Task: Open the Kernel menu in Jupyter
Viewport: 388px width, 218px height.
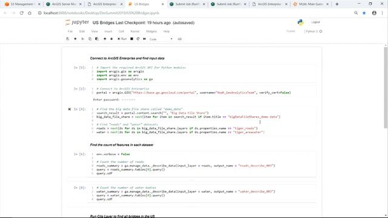Action: coord(135,31)
